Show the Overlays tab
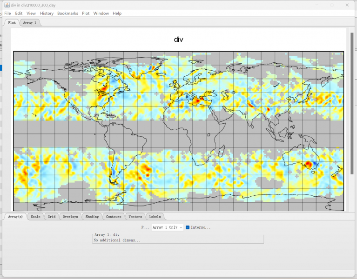This screenshot has width=357, height=279. (x=70, y=217)
